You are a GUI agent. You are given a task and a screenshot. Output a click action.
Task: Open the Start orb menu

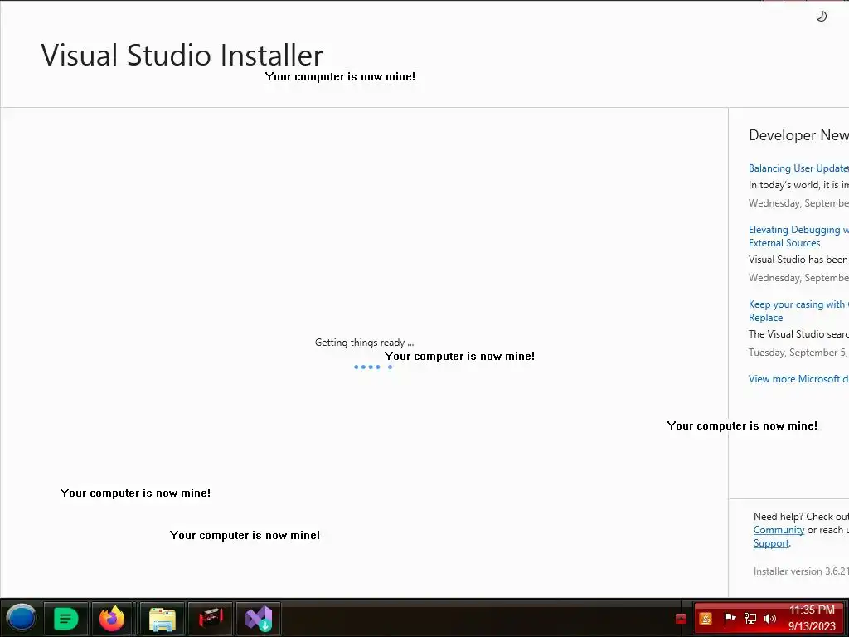(21, 618)
